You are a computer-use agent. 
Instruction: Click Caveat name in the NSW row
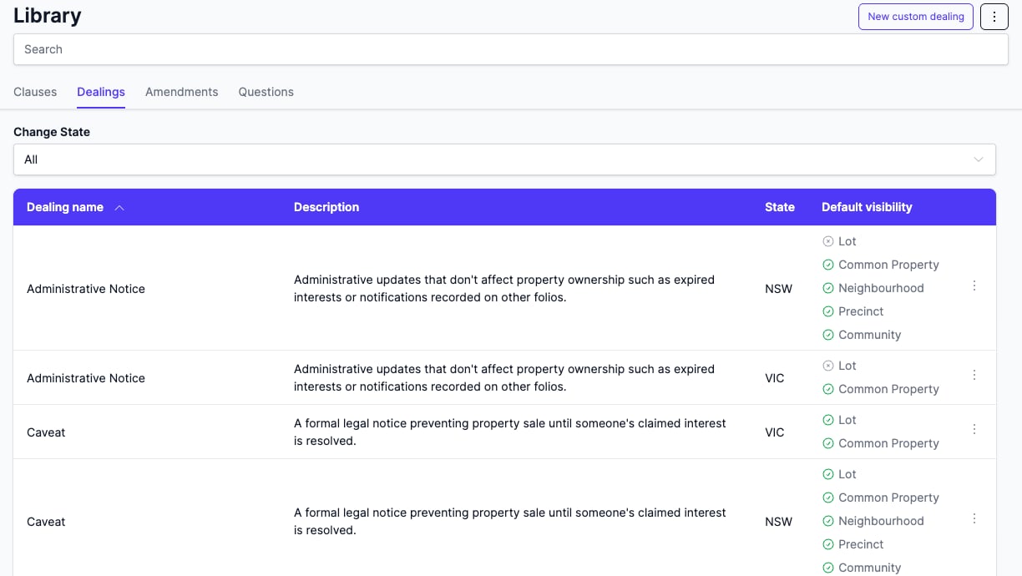46,522
